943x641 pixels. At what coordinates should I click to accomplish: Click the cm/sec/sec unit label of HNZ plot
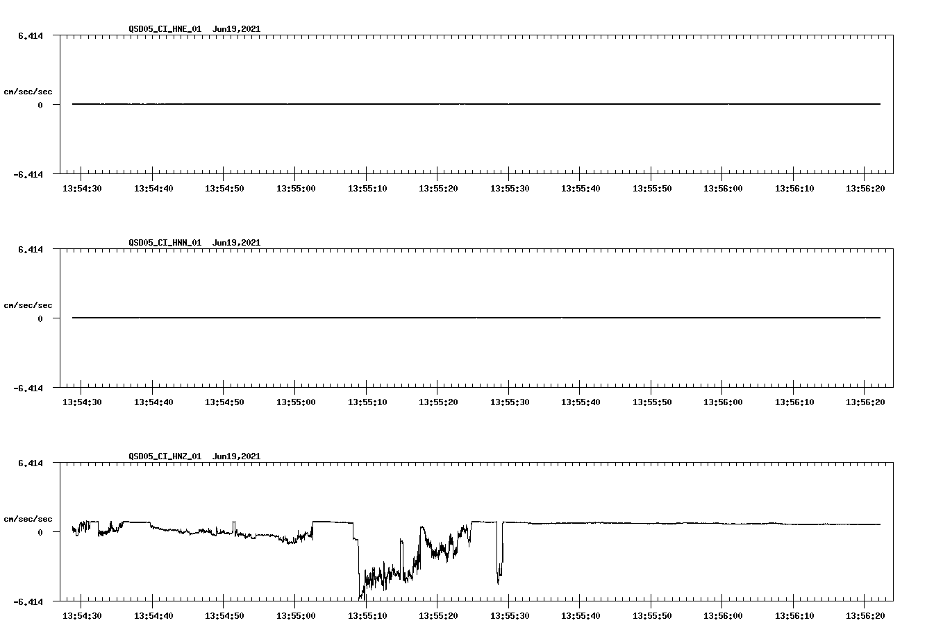pyautogui.click(x=28, y=519)
